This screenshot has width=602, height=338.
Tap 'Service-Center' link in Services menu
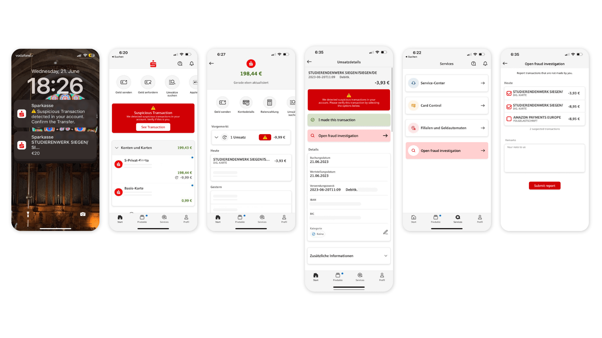(446, 83)
